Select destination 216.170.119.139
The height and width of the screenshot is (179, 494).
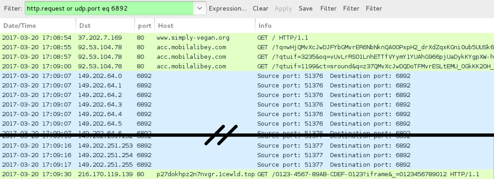point(105,174)
